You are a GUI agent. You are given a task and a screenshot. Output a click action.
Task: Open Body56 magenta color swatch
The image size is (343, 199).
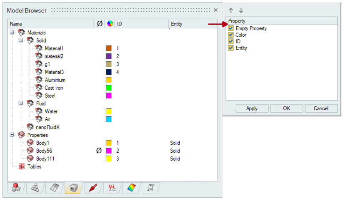[109, 151]
